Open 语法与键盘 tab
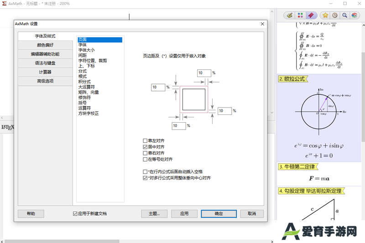 pos(45,63)
